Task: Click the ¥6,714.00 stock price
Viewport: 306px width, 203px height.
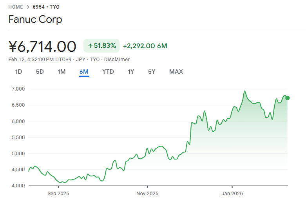Action: [42, 46]
